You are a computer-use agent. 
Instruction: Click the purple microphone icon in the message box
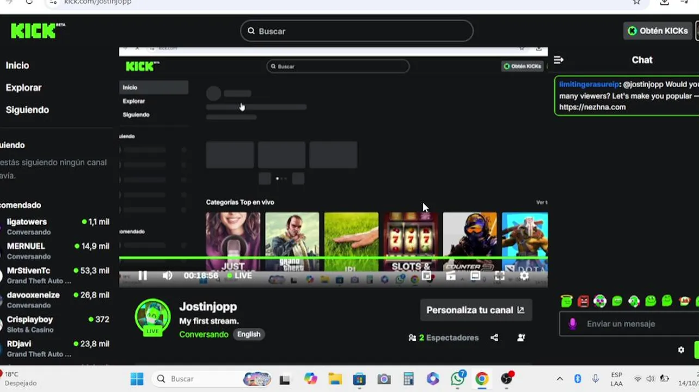point(572,324)
